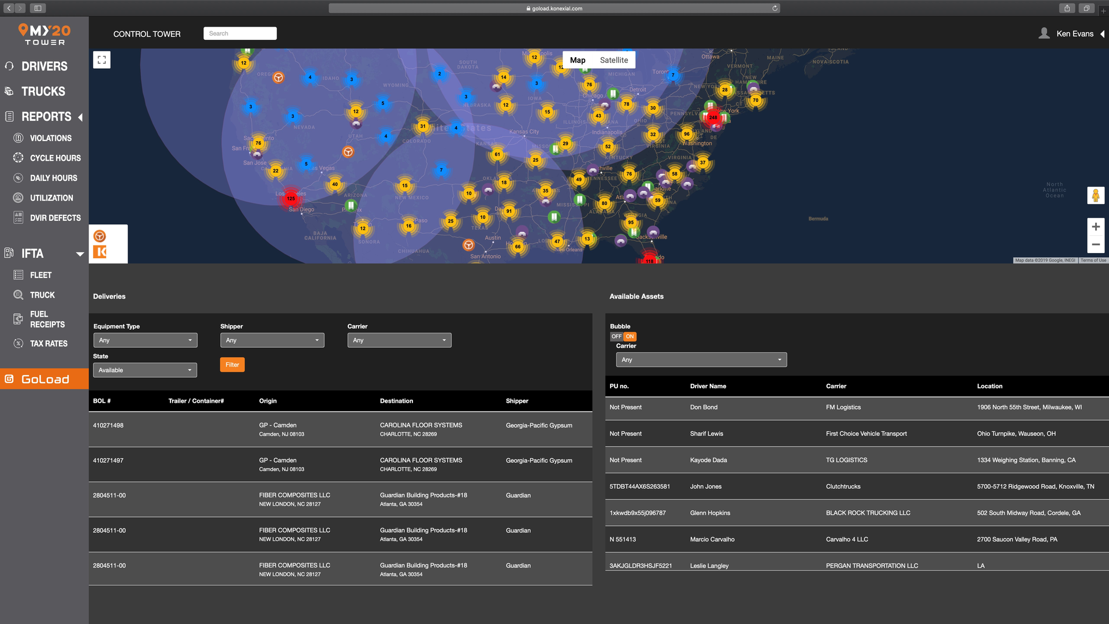Click the Control Tower search field
Screen dimensions: 1109x624
(x=240, y=34)
